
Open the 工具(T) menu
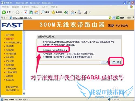coord(45,7)
